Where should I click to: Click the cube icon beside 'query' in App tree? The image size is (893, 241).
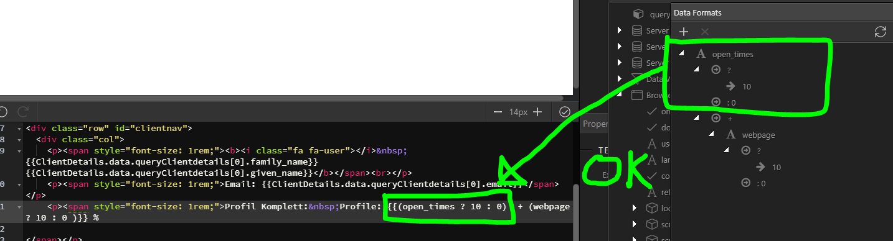(x=638, y=14)
